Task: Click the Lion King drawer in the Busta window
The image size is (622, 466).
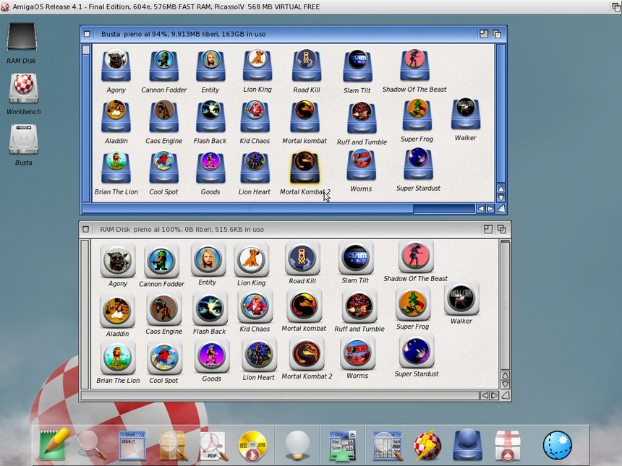Action: click(257, 66)
